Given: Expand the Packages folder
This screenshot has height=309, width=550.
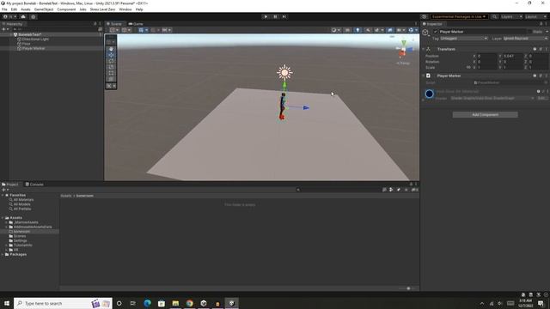Looking at the screenshot, I should click(3, 254).
